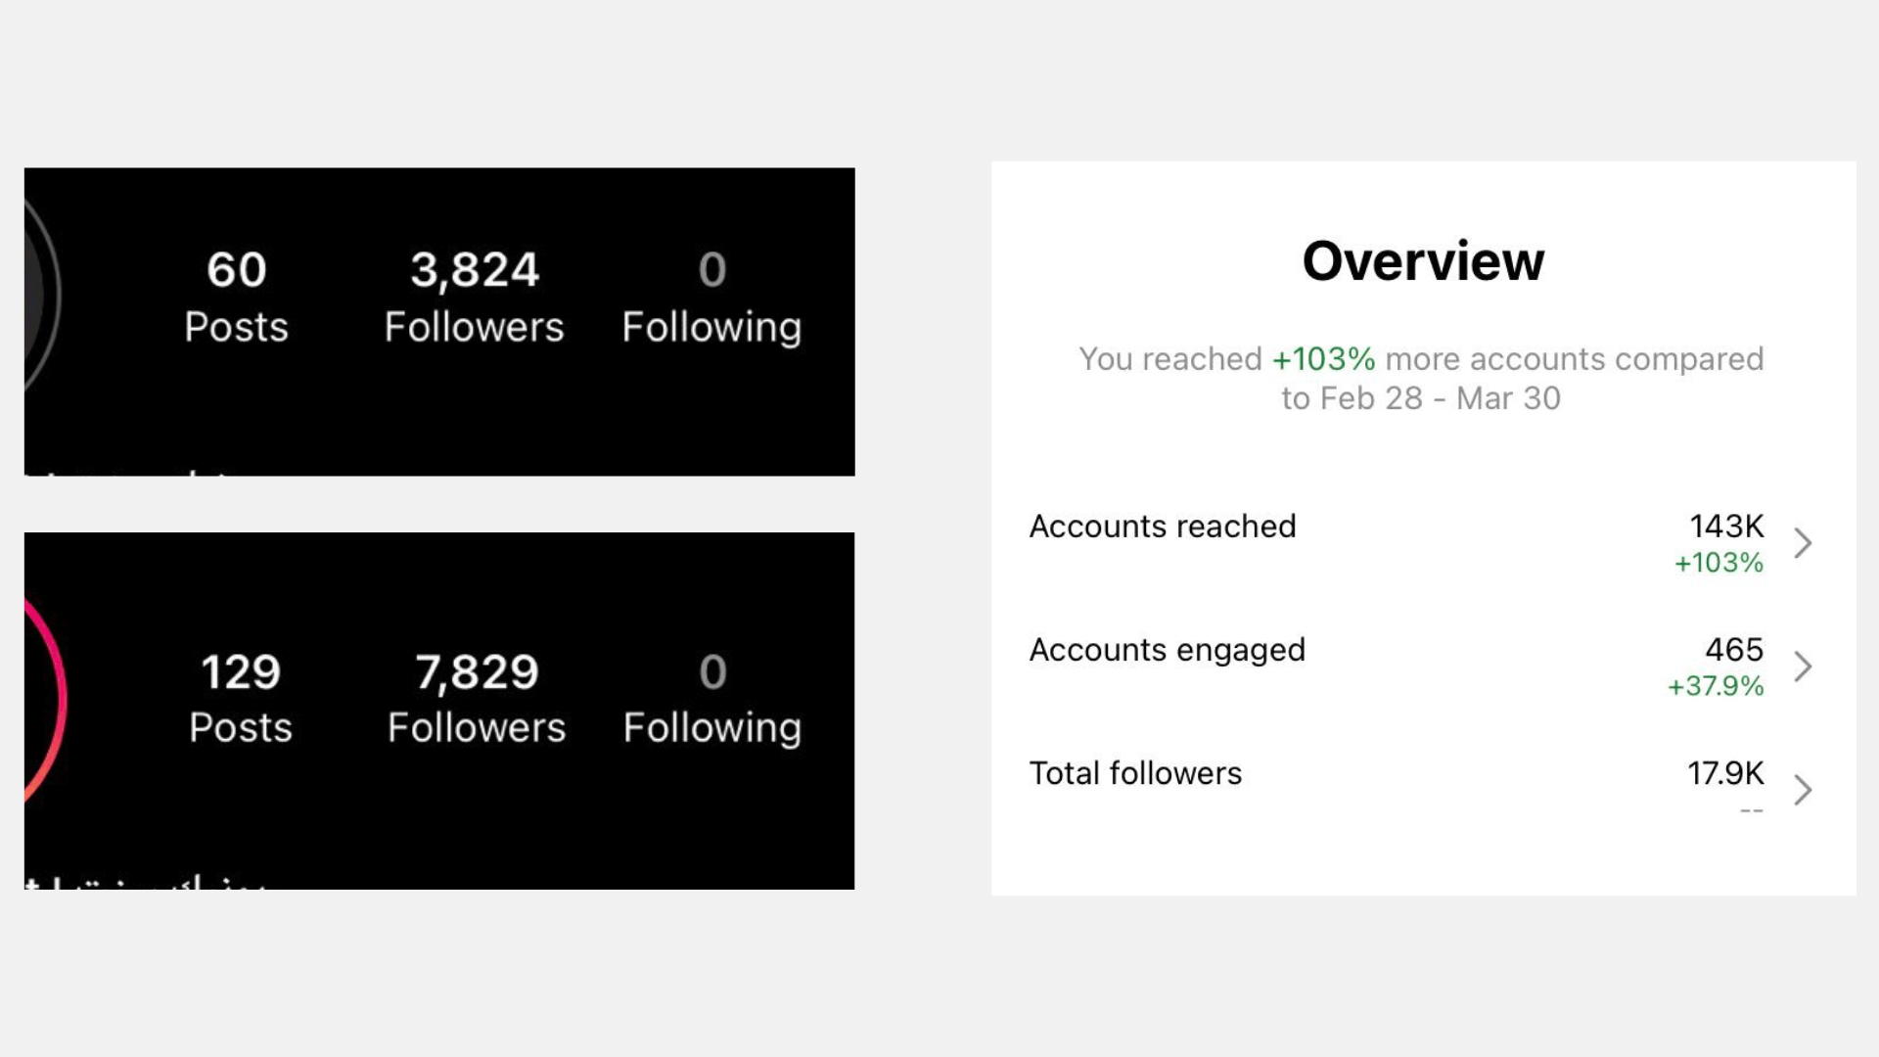Click the Accounts engaged label

pos(1168,650)
